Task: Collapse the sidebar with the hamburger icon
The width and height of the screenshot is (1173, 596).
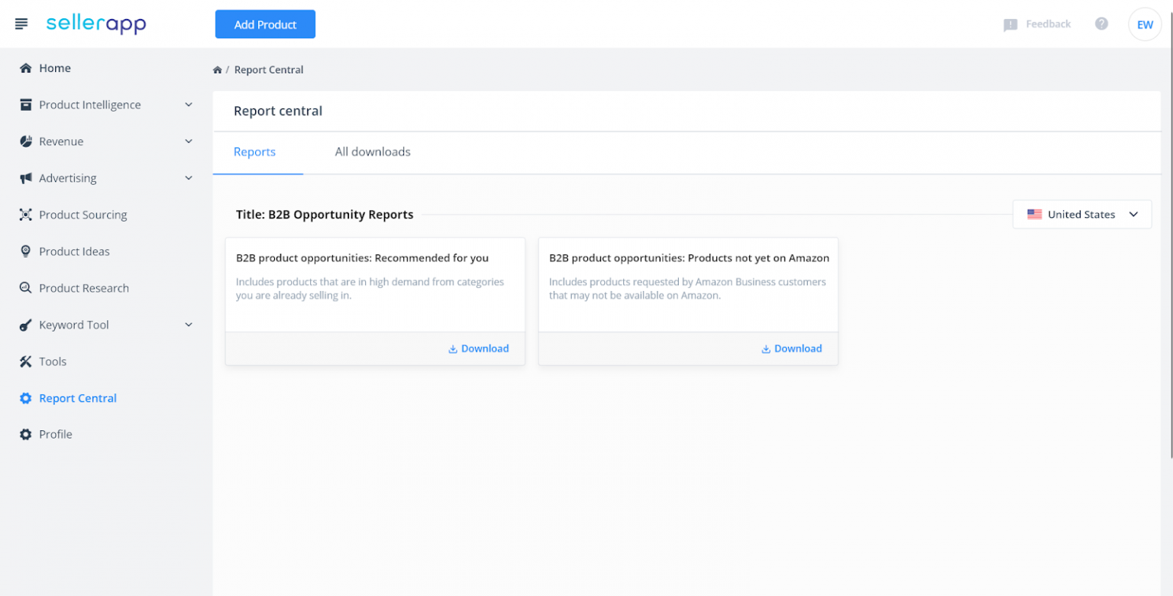Action: (x=21, y=24)
